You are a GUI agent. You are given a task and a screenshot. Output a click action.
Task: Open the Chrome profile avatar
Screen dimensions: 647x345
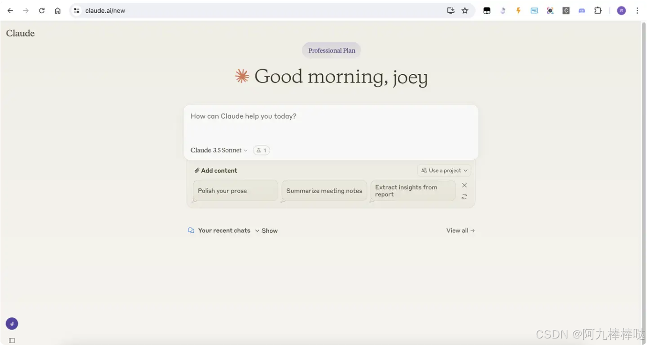[x=621, y=10]
